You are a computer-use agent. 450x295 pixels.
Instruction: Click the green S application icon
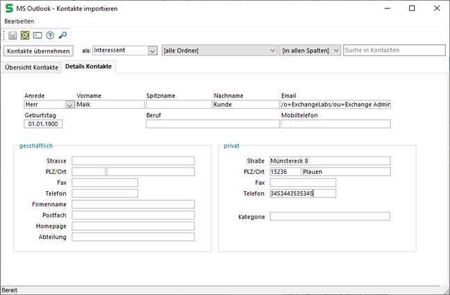point(9,8)
